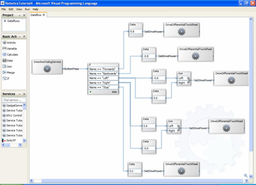Select the else branch of the If block
Screen dimensions: 256x185
click(115, 91)
